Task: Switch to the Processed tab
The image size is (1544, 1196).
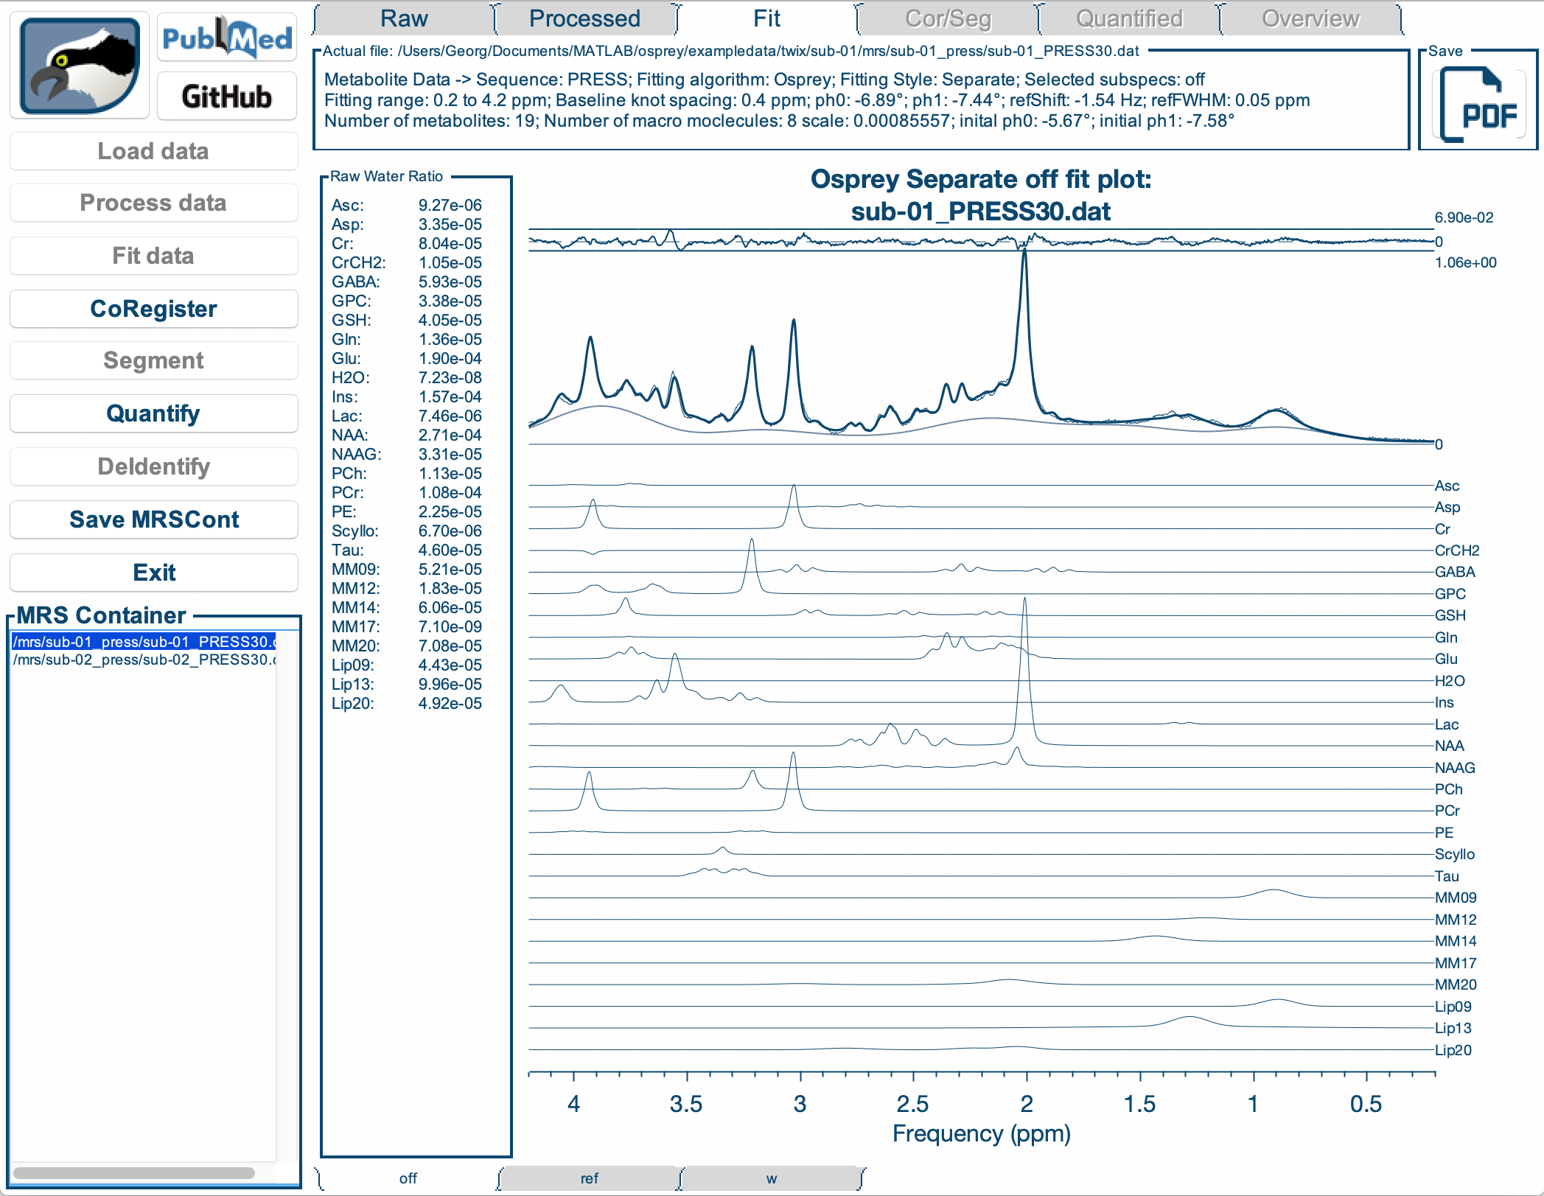Action: pyautogui.click(x=585, y=18)
